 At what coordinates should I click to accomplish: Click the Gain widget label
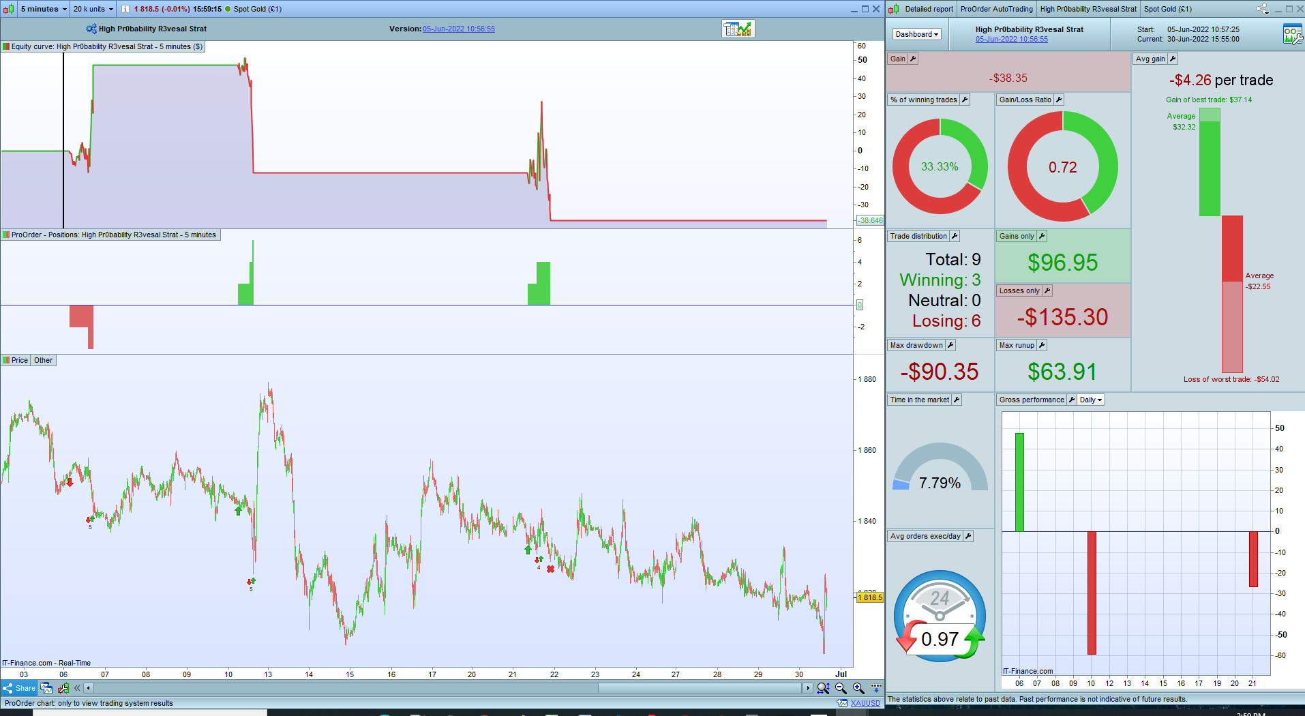[898, 59]
